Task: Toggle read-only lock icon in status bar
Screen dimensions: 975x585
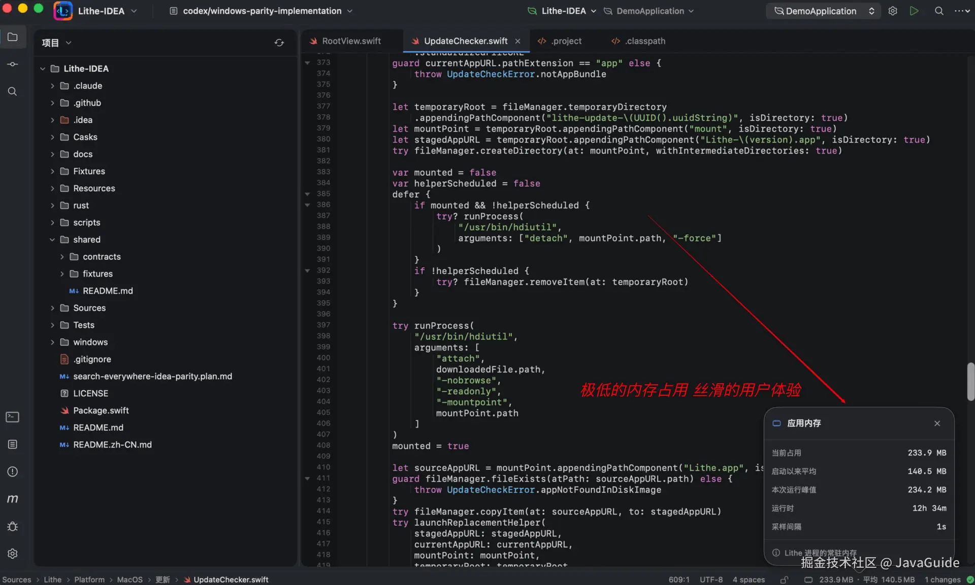Action: (784, 579)
